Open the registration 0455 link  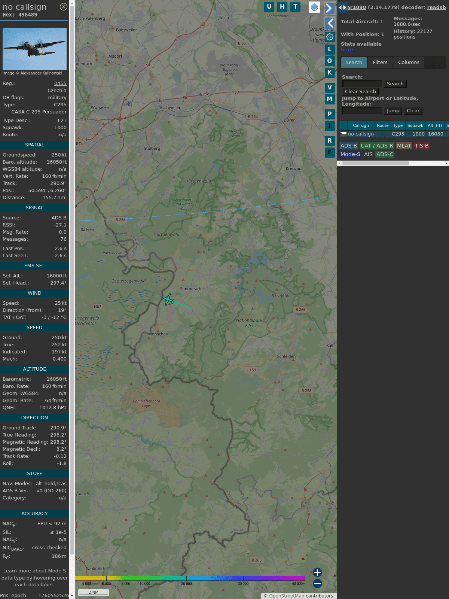[x=60, y=83]
